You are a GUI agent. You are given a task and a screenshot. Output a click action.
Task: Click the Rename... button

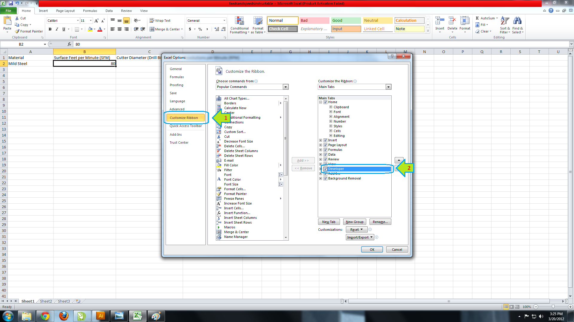pyautogui.click(x=380, y=222)
